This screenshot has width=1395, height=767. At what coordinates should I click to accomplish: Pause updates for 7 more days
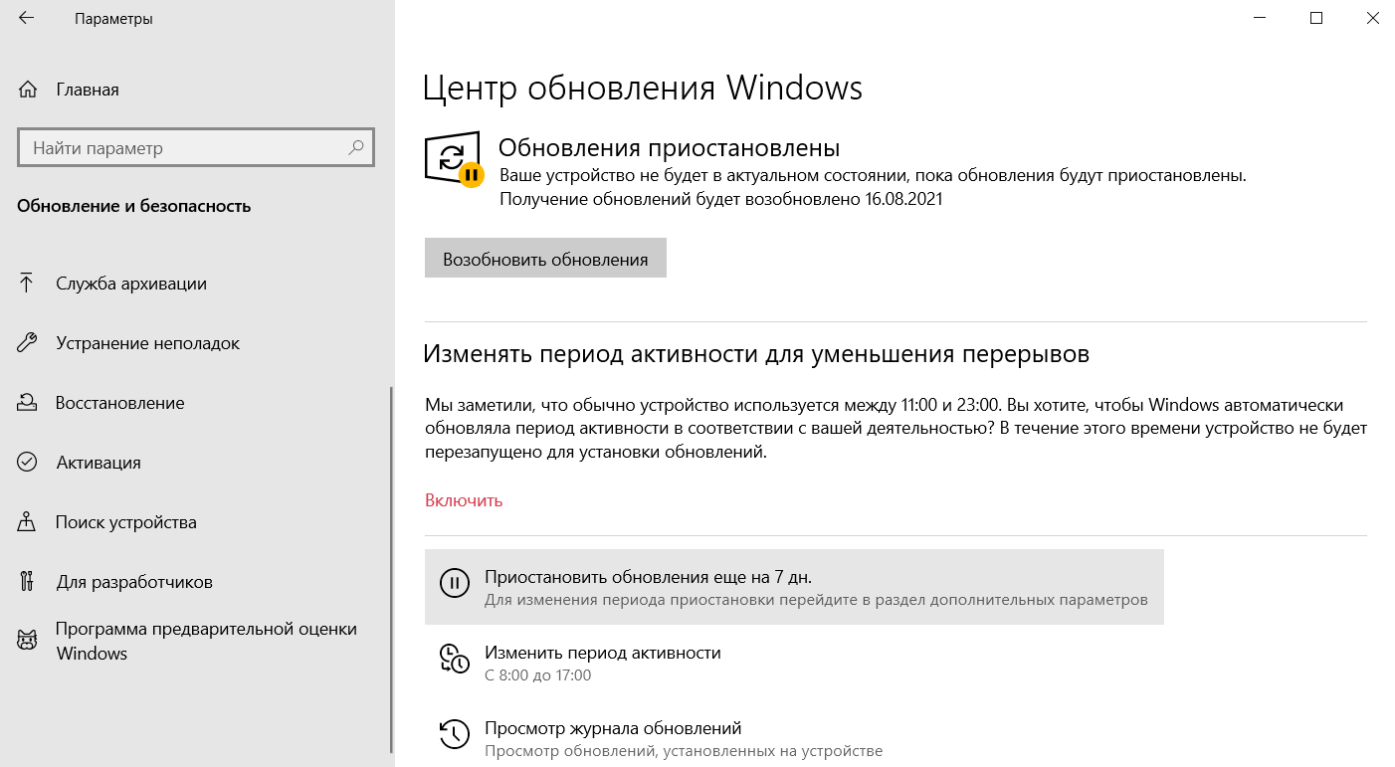click(794, 587)
